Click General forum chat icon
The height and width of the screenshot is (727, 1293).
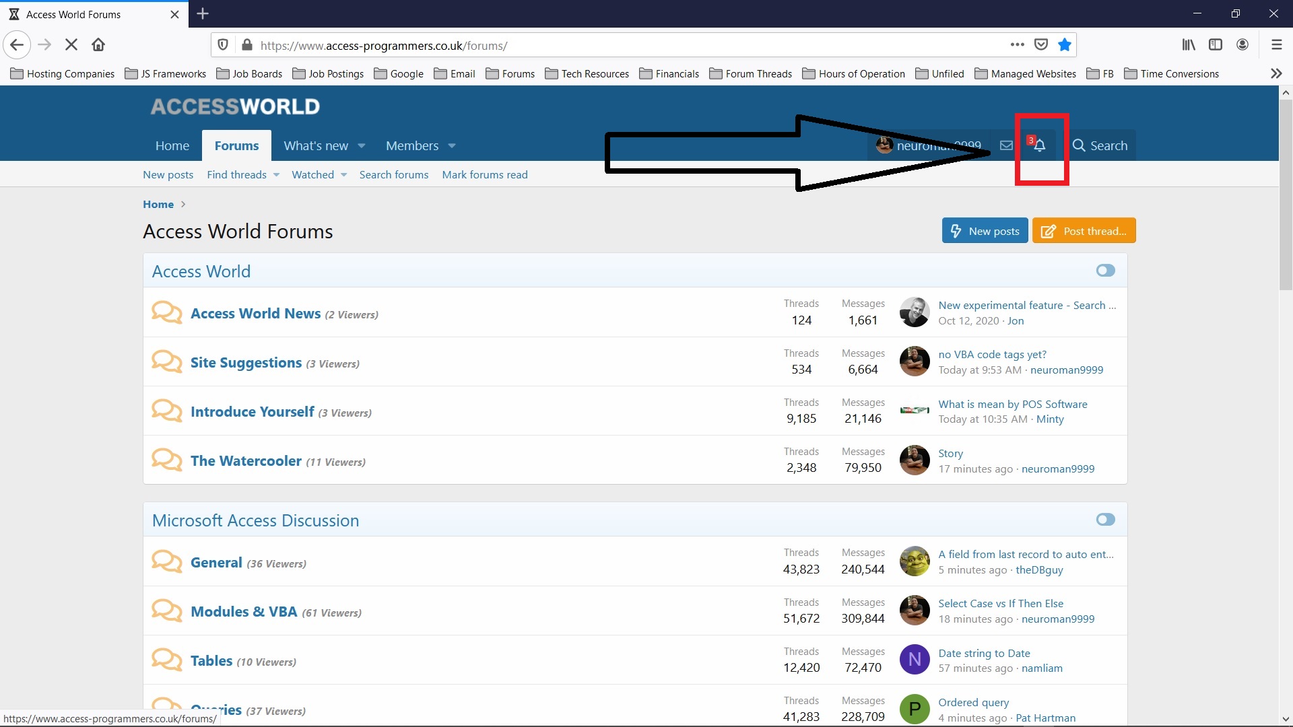[x=166, y=561]
